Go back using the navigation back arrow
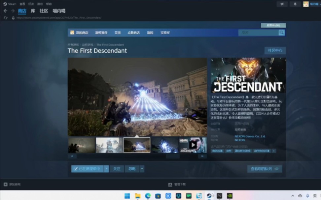Image resolution: width=321 pixels, height=200 pixels. pyautogui.click(x=6, y=11)
